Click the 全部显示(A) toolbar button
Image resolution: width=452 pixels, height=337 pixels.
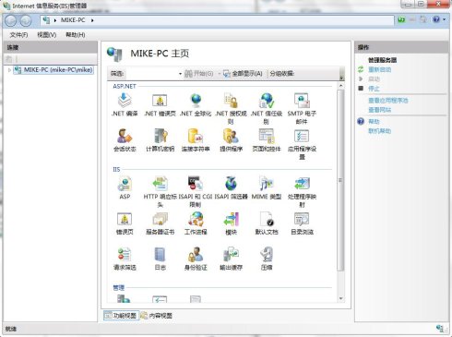(x=243, y=74)
